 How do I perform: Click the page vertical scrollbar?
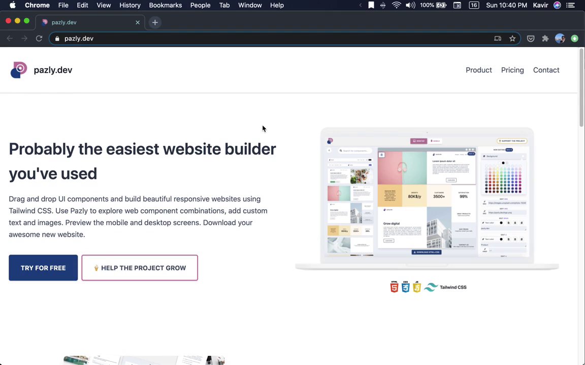(x=581, y=88)
